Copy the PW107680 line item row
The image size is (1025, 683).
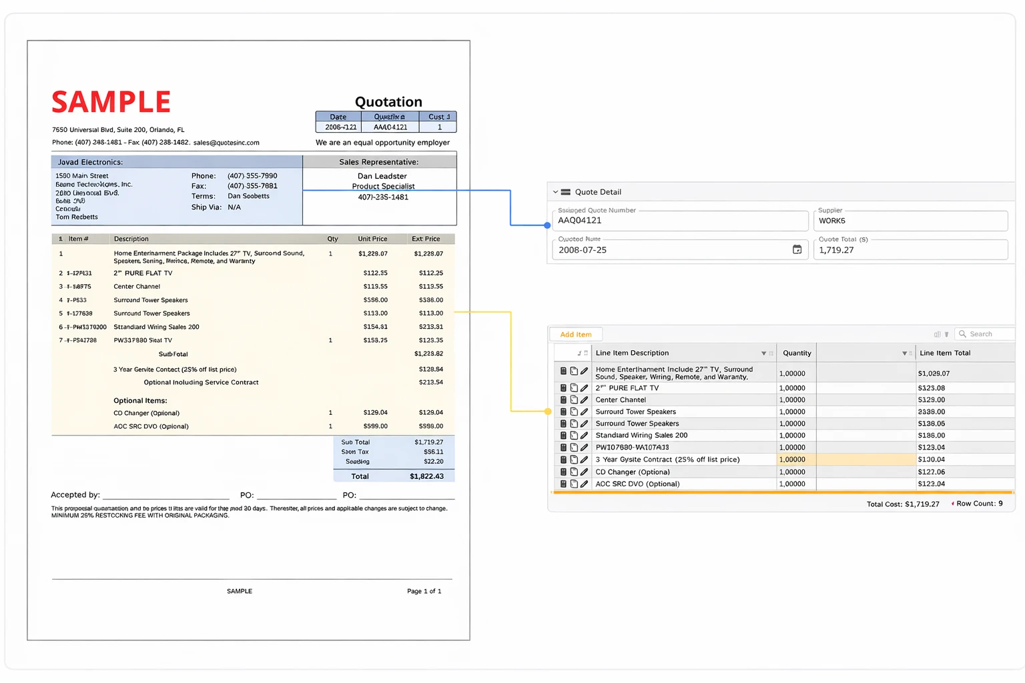click(574, 448)
